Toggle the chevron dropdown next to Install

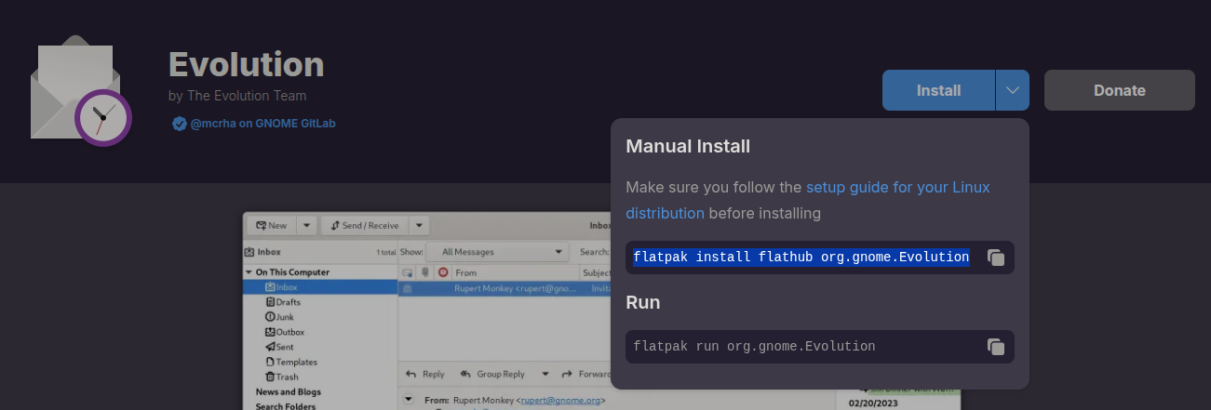tap(1013, 90)
